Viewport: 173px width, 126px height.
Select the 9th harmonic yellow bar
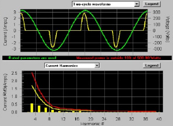(x=53, y=111)
